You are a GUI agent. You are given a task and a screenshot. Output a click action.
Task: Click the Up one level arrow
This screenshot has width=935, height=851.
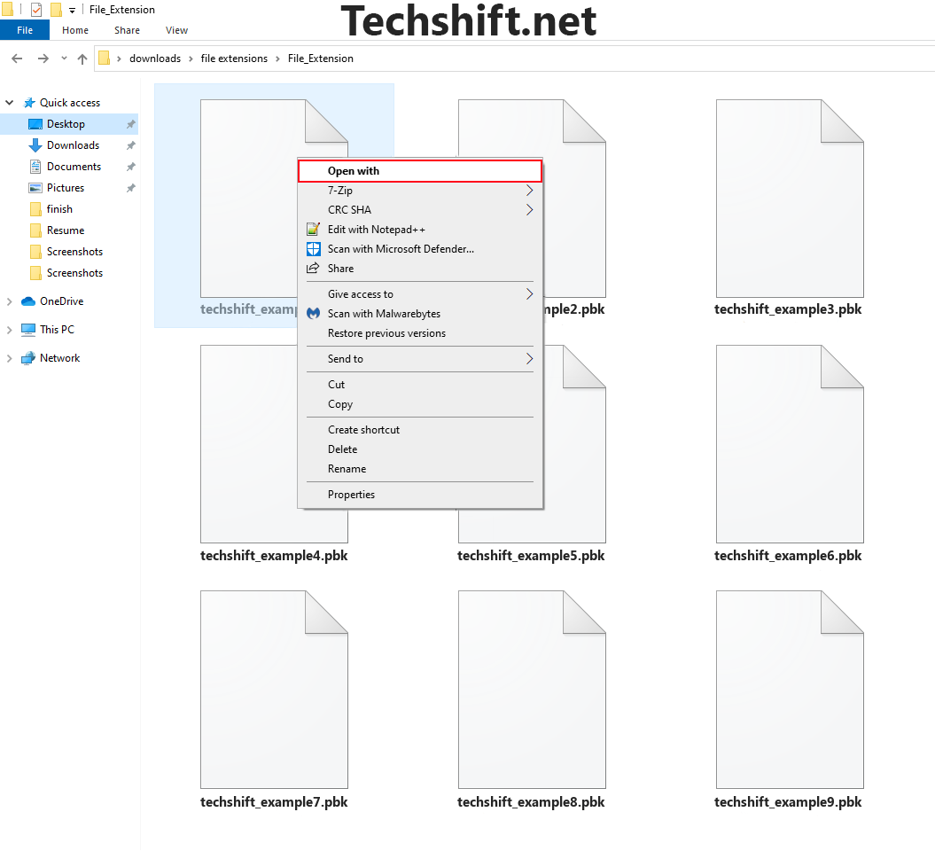click(x=82, y=59)
